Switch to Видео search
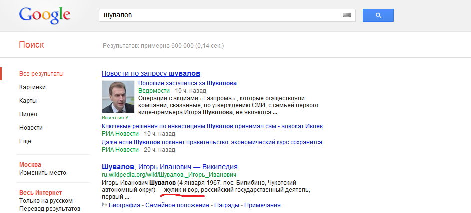The width and height of the screenshot is (471, 213). pos(28,114)
